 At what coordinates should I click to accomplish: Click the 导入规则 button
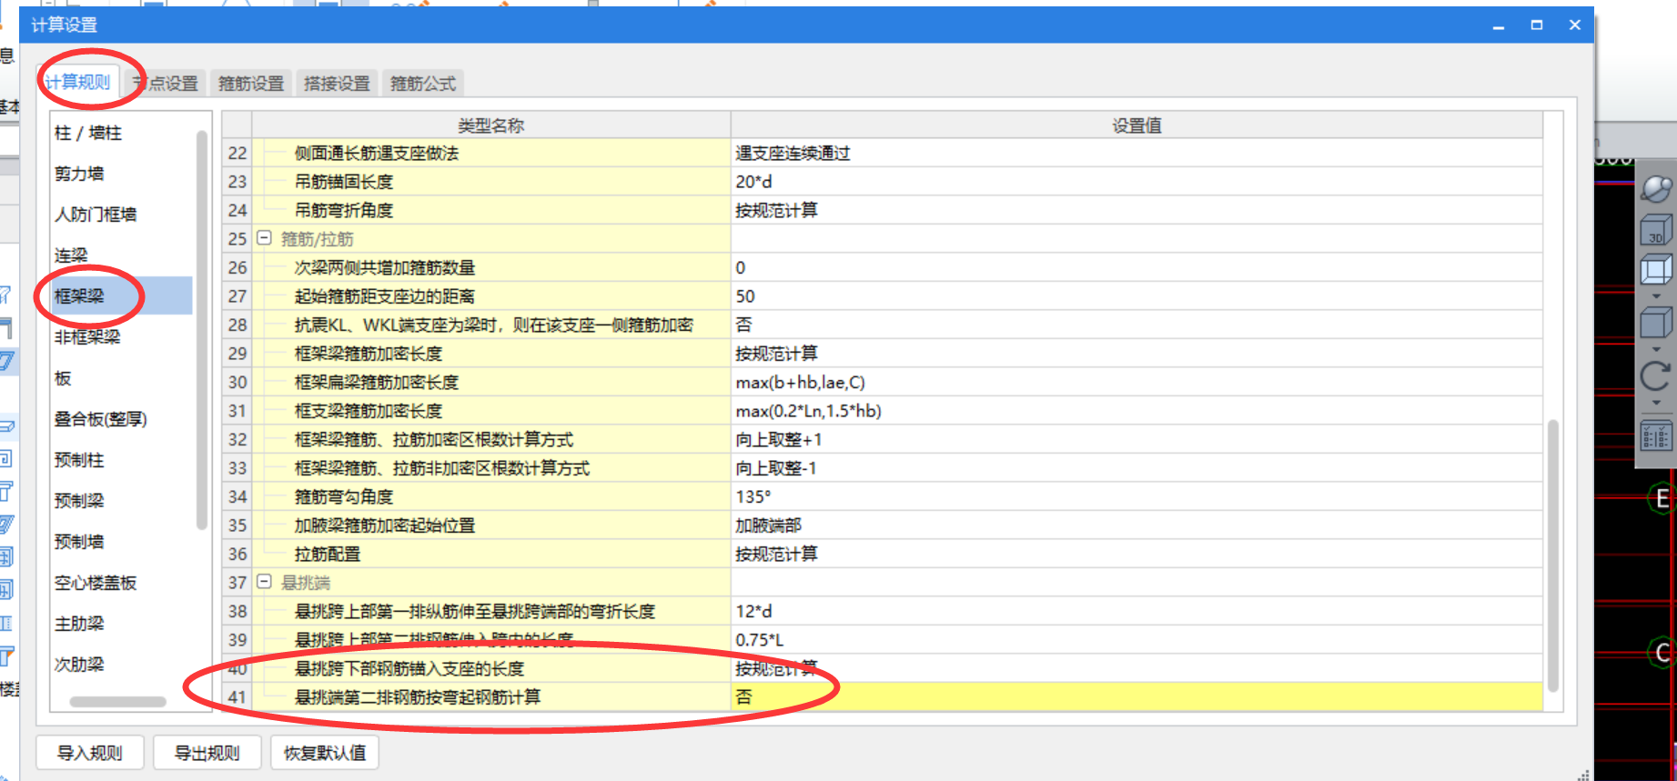[89, 753]
